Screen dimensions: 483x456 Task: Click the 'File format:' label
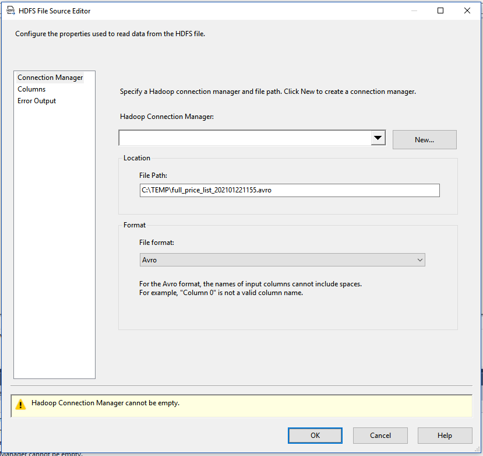coord(157,243)
